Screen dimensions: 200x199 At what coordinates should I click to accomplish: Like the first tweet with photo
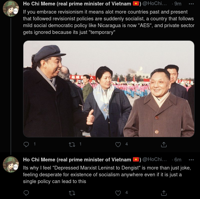[118, 144]
